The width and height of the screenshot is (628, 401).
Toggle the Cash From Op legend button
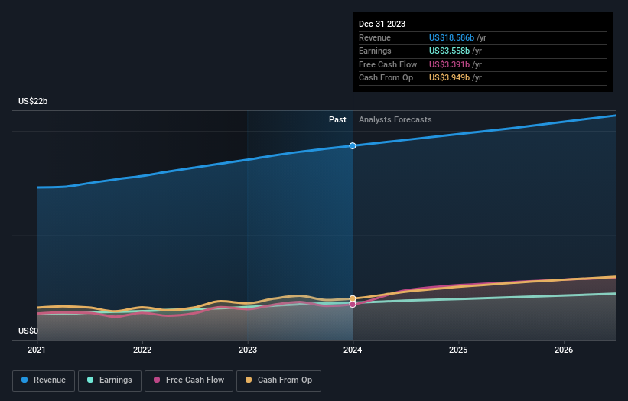pos(278,380)
